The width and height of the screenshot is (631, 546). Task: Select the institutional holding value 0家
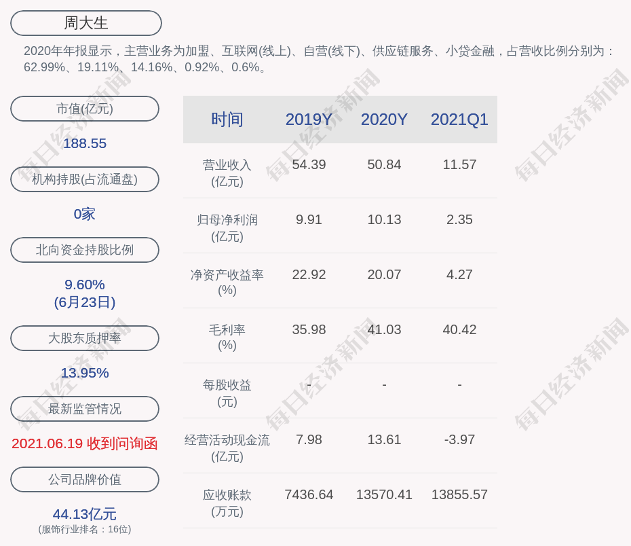[85, 214]
